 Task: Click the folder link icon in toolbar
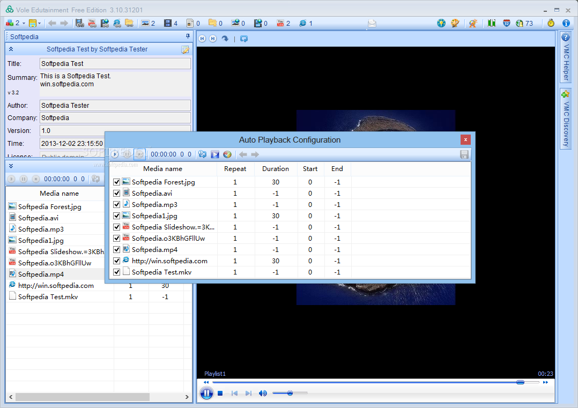pos(129,23)
